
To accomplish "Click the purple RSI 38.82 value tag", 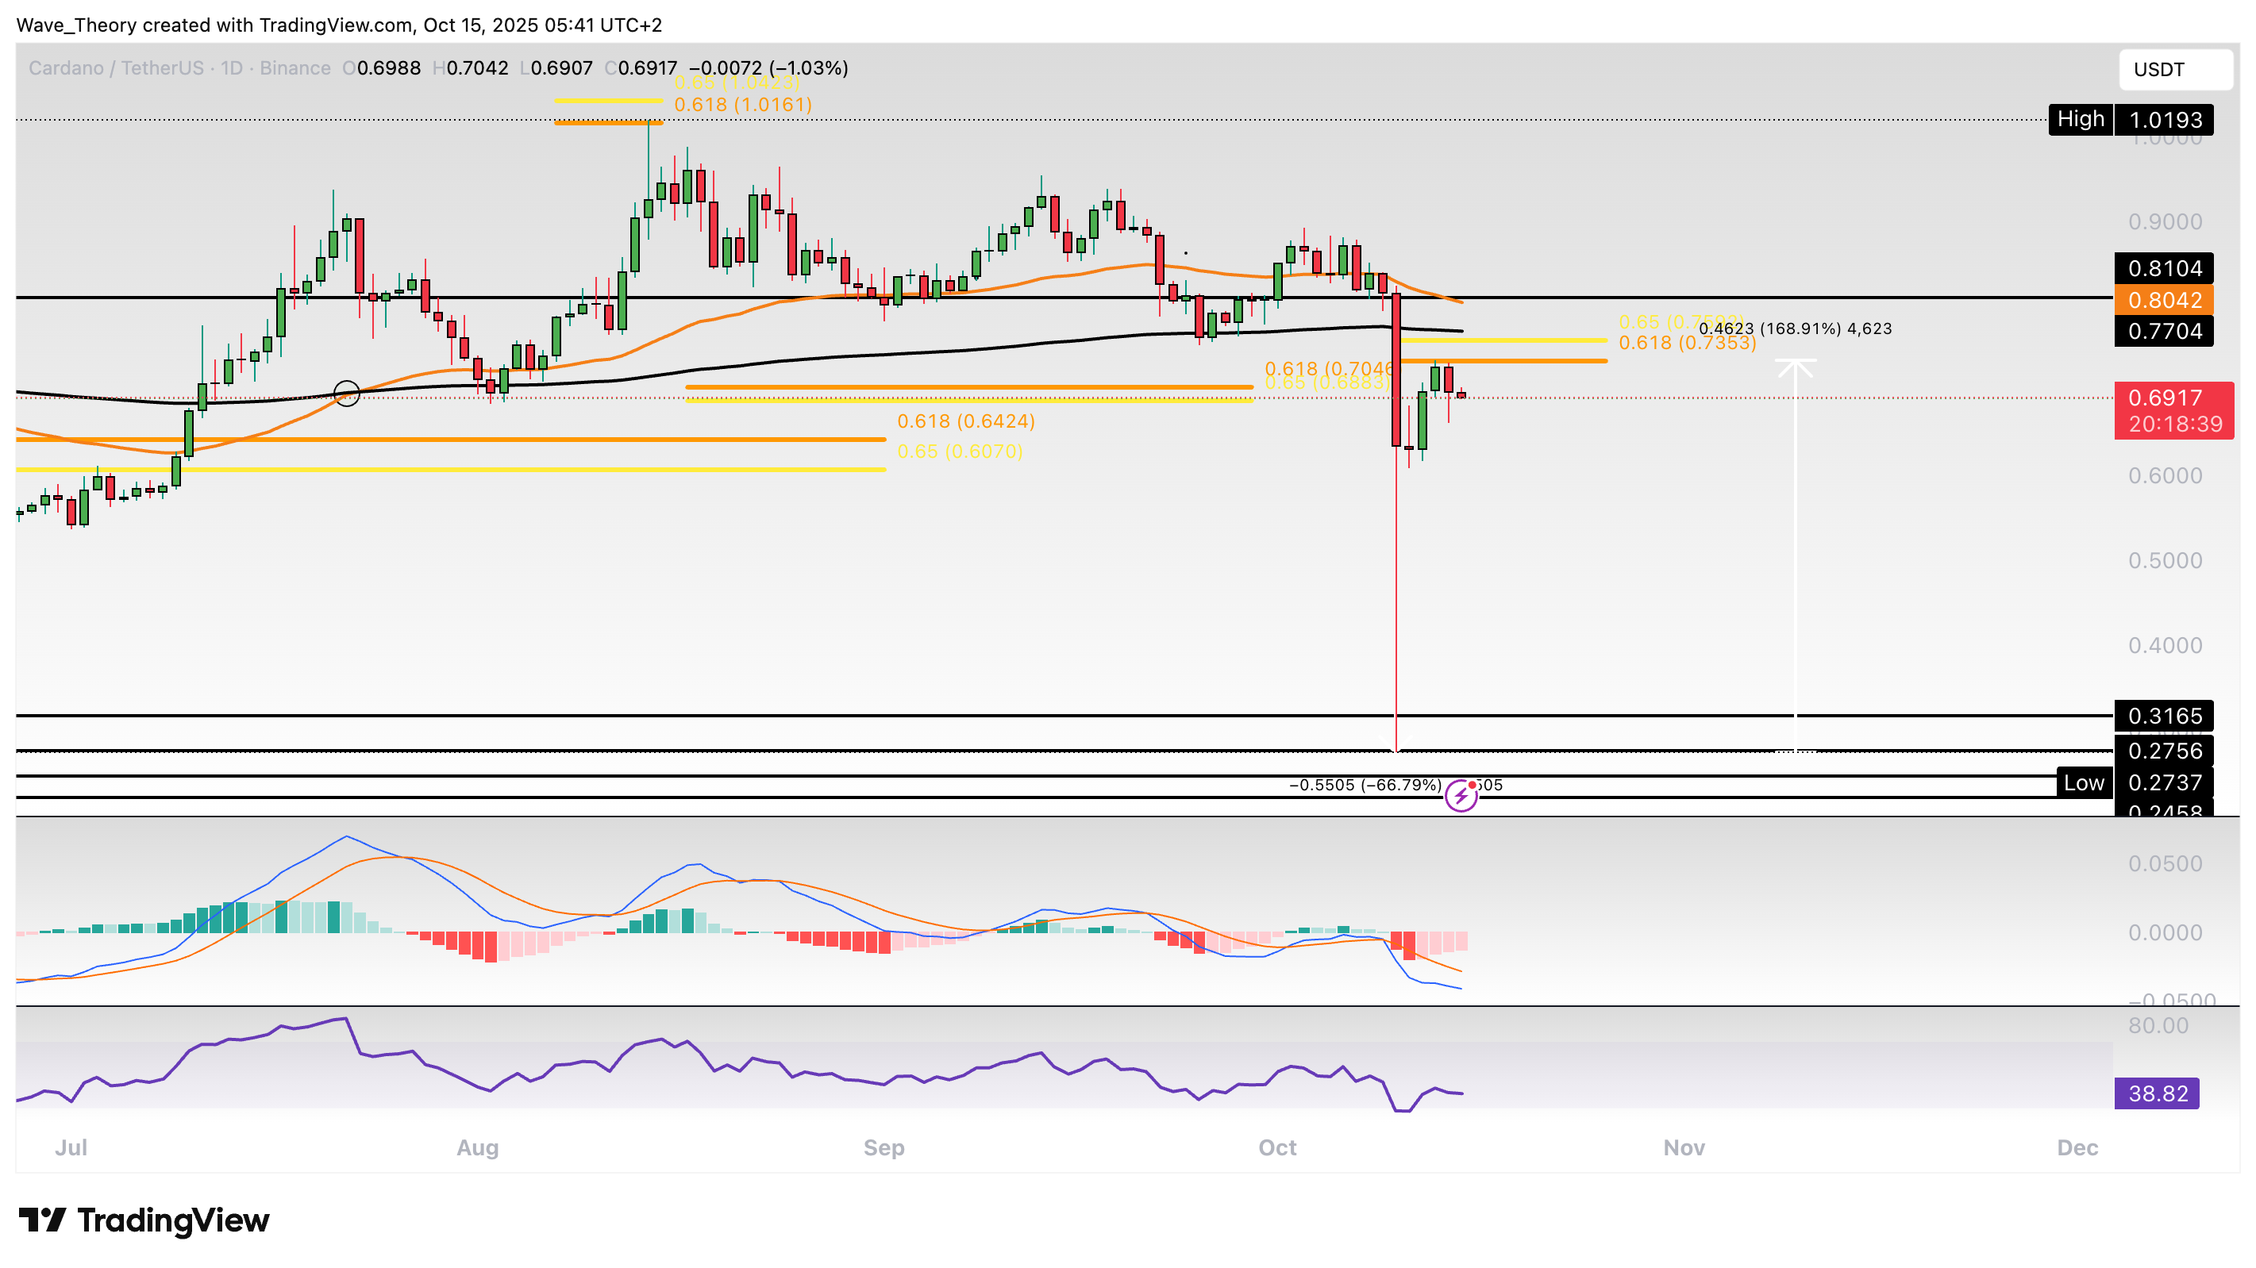I will pos(2156,1093).
